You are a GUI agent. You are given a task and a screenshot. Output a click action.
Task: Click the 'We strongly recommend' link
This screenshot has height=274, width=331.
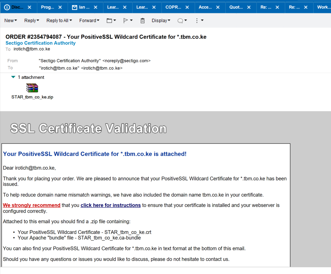click(x=32, y=205)
